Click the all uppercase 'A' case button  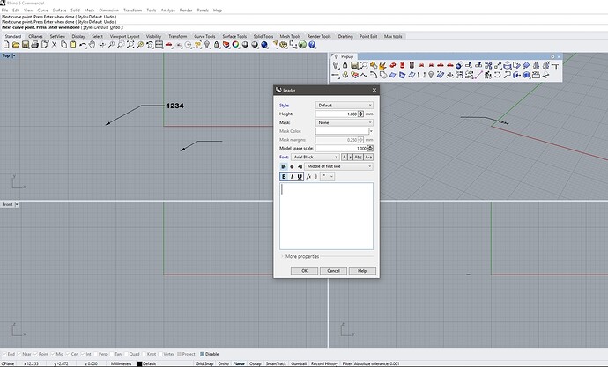click(344, 158)
